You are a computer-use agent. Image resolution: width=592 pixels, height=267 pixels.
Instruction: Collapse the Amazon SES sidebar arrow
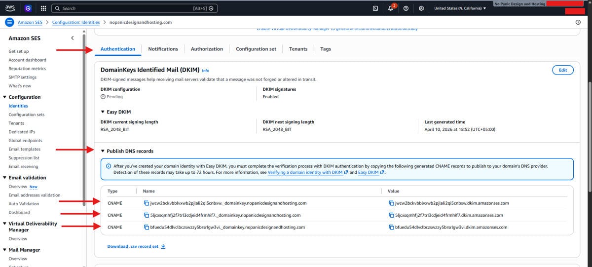pyautogui.click(x=73, y=38)
